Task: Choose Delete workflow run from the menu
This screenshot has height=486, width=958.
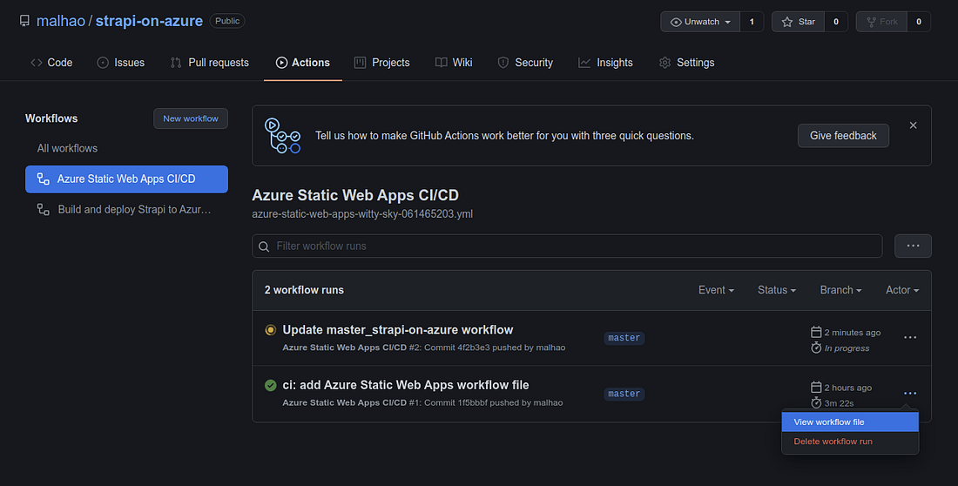Action: click(x=833, y=442)
